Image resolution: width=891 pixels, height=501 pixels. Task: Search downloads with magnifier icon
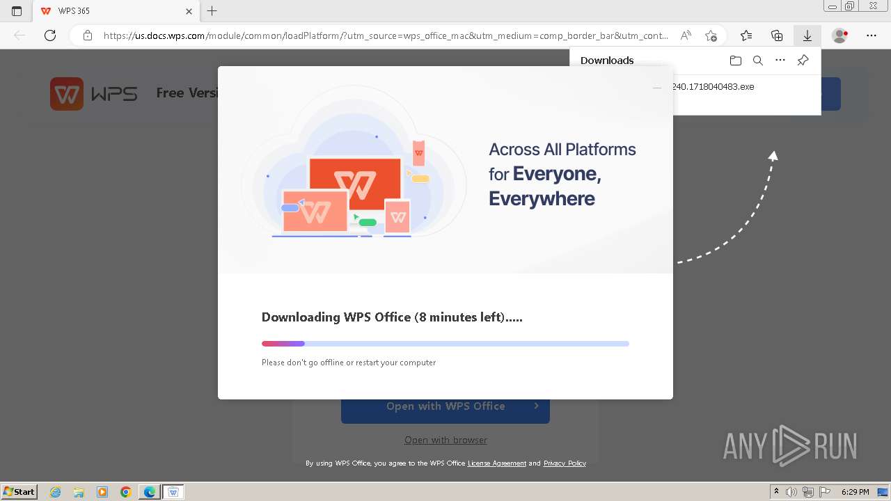click(758, 61)
